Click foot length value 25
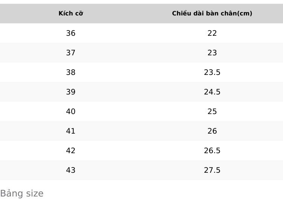The width and height of the screenshot is (283, 207). click(212, 111)
